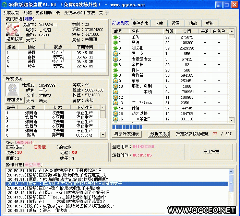
Task: Click the star icon for friend Edison
Action: point(116,102)
